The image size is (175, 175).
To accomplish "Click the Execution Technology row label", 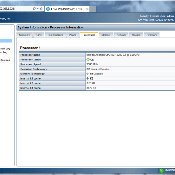I will point(34,69).
